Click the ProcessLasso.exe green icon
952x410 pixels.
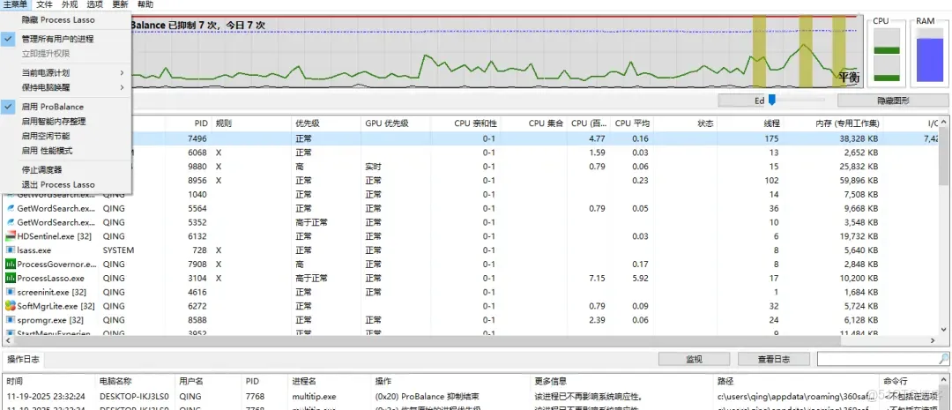click(x=11, y=279)
